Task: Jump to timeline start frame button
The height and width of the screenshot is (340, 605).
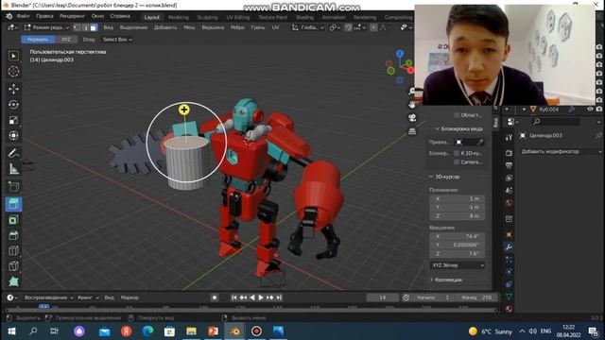Action: coord(234,297)
